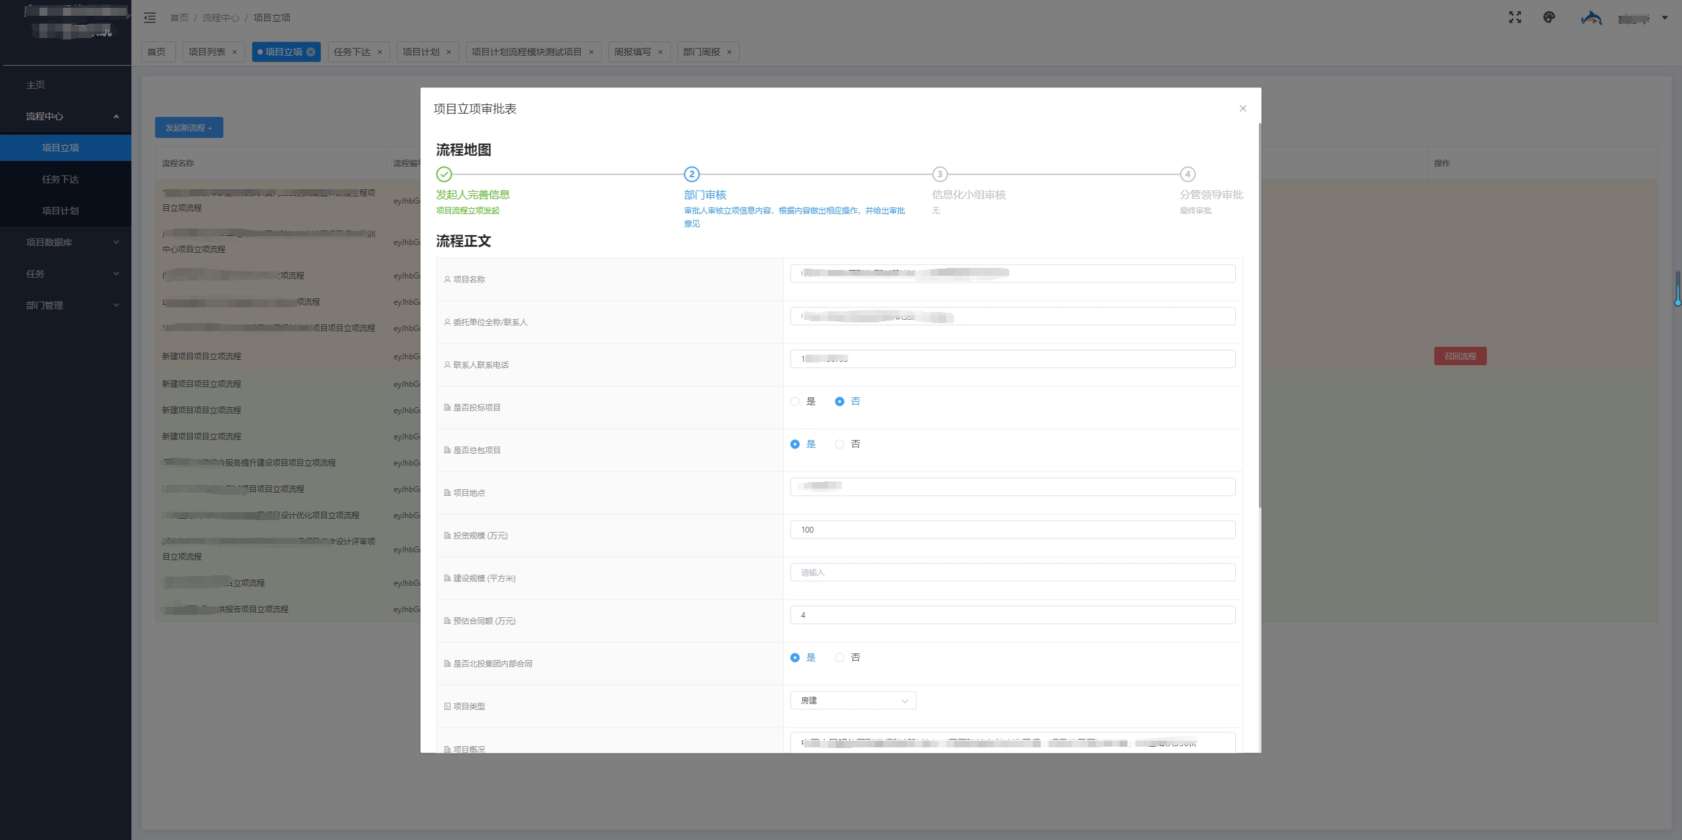Screen dimensions: 1682x840
Task: Click the blue slider on the page's right edge
Action: click(x=1677, y=288)
